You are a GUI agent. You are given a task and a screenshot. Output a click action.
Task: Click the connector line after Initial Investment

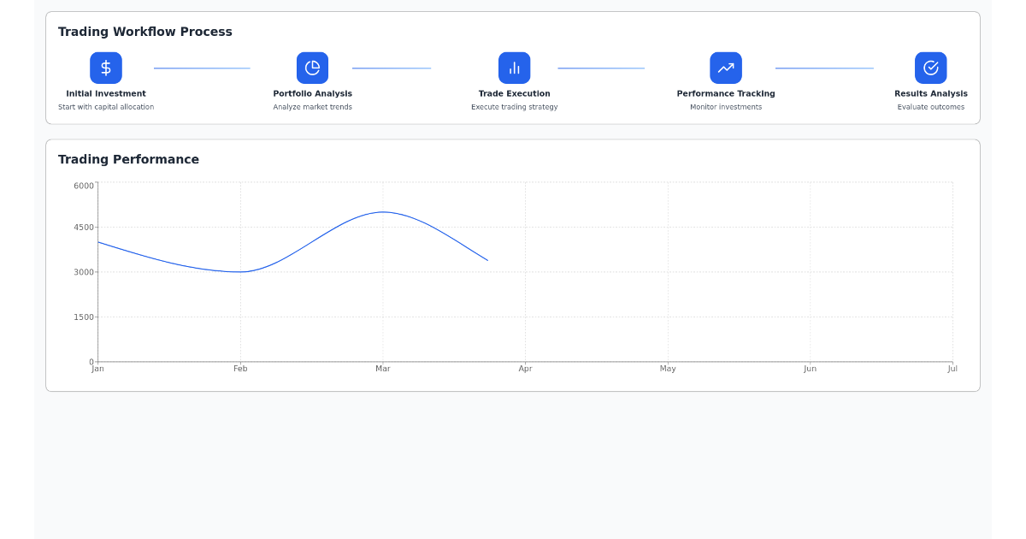pyautogui.click(x=202, y=68)
